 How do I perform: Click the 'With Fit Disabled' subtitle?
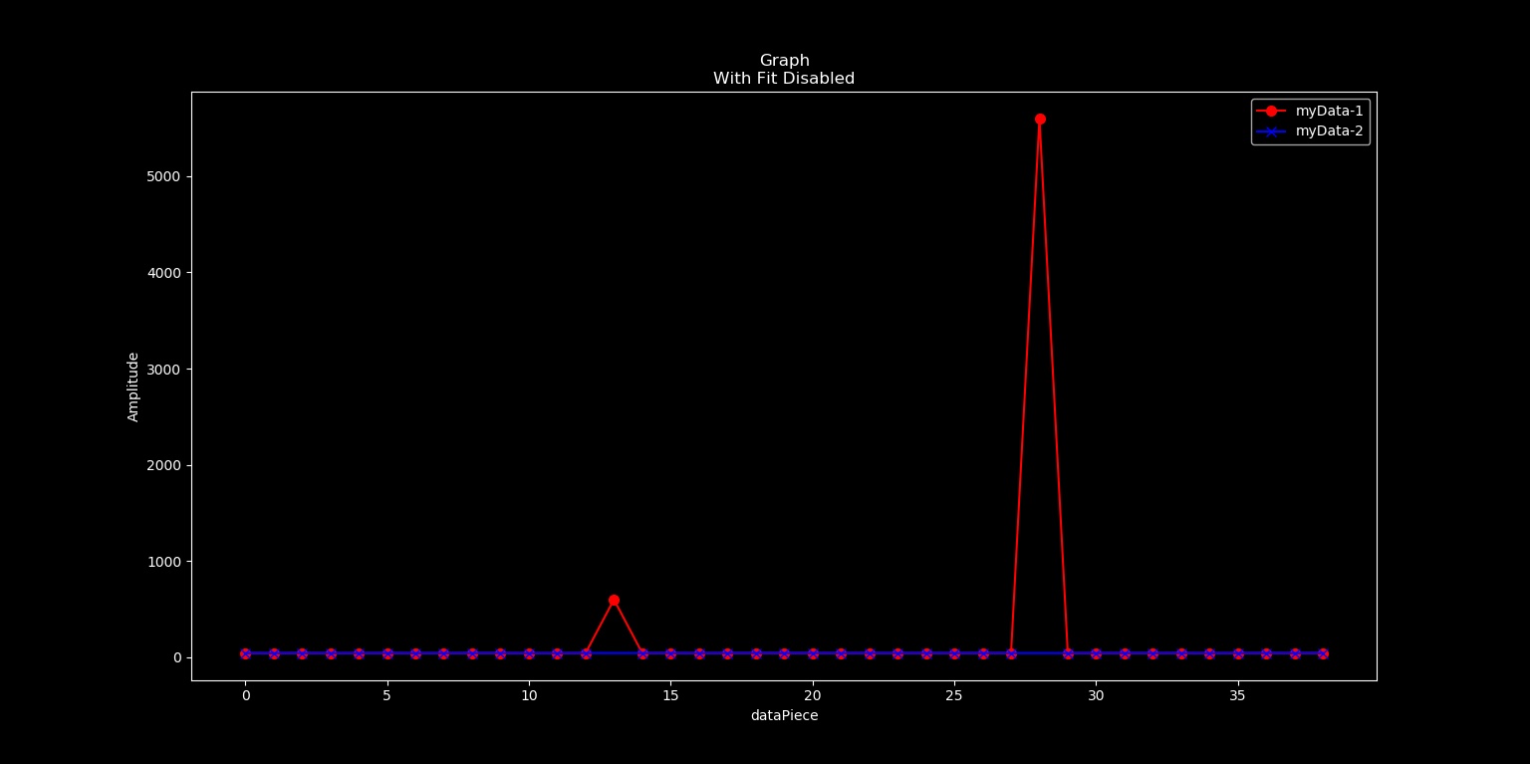click(784, 79)
